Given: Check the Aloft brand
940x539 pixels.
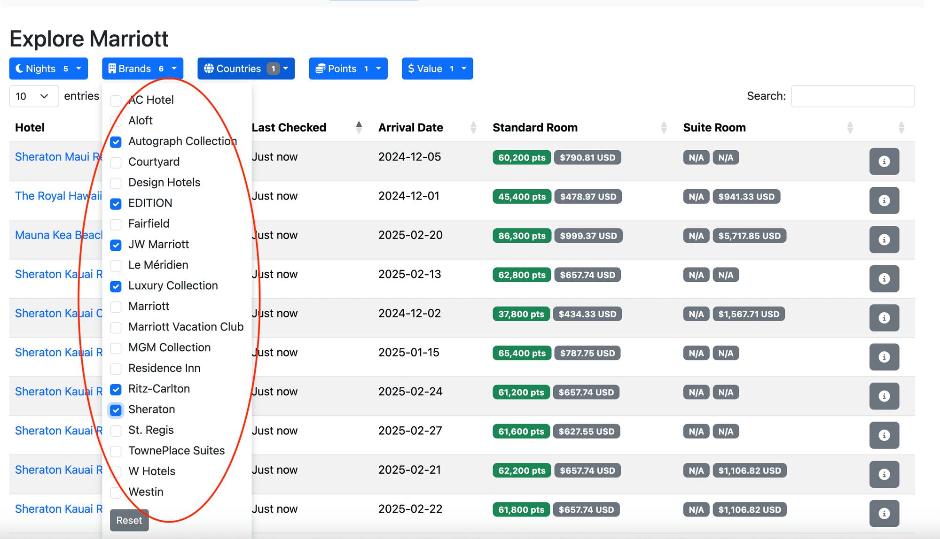Looking at the screenshot, I should point(116,121).
